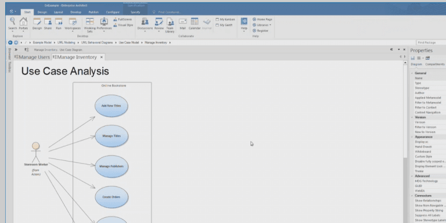This screenshot has width=446, height=223.
Task: Open the Review icon
Action: click(159, 24)
